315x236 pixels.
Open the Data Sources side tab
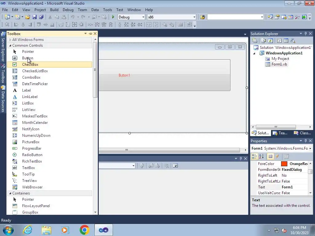click(3, 99)
